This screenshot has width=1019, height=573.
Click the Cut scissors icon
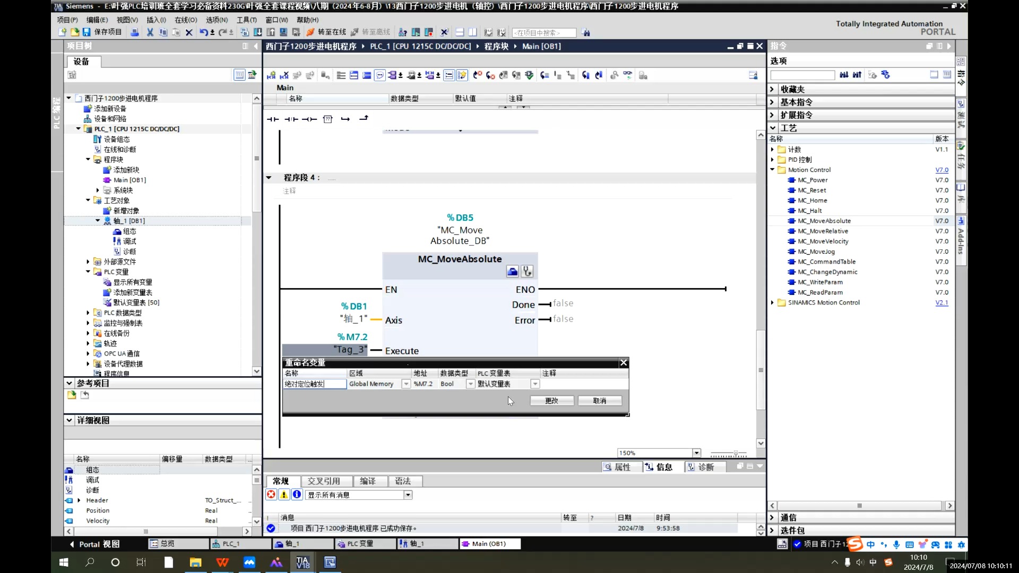(x=150, y=32)
